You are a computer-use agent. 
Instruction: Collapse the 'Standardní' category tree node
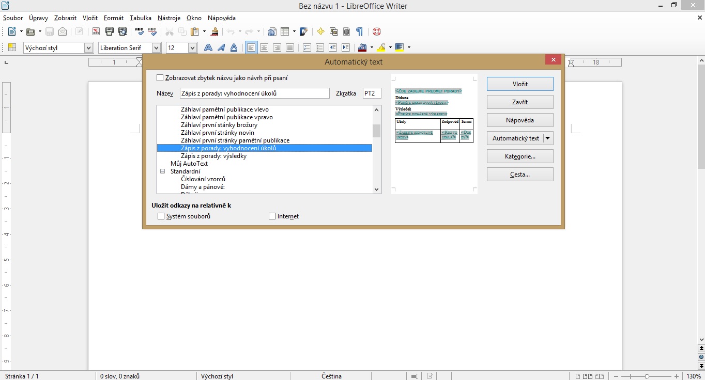[x=163, y=171]
